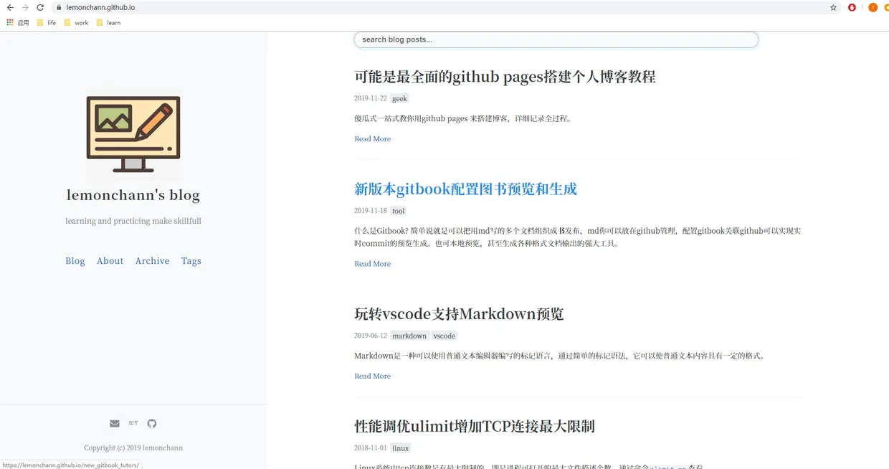Viewport: 889px width, 469px height.
Task: Switch to the About section
Action: pyautogui.click(x=110, y=261)
